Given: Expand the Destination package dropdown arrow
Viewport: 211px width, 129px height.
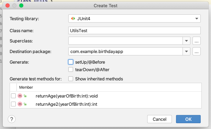Looking at the screenshot, I should (186, 51).
